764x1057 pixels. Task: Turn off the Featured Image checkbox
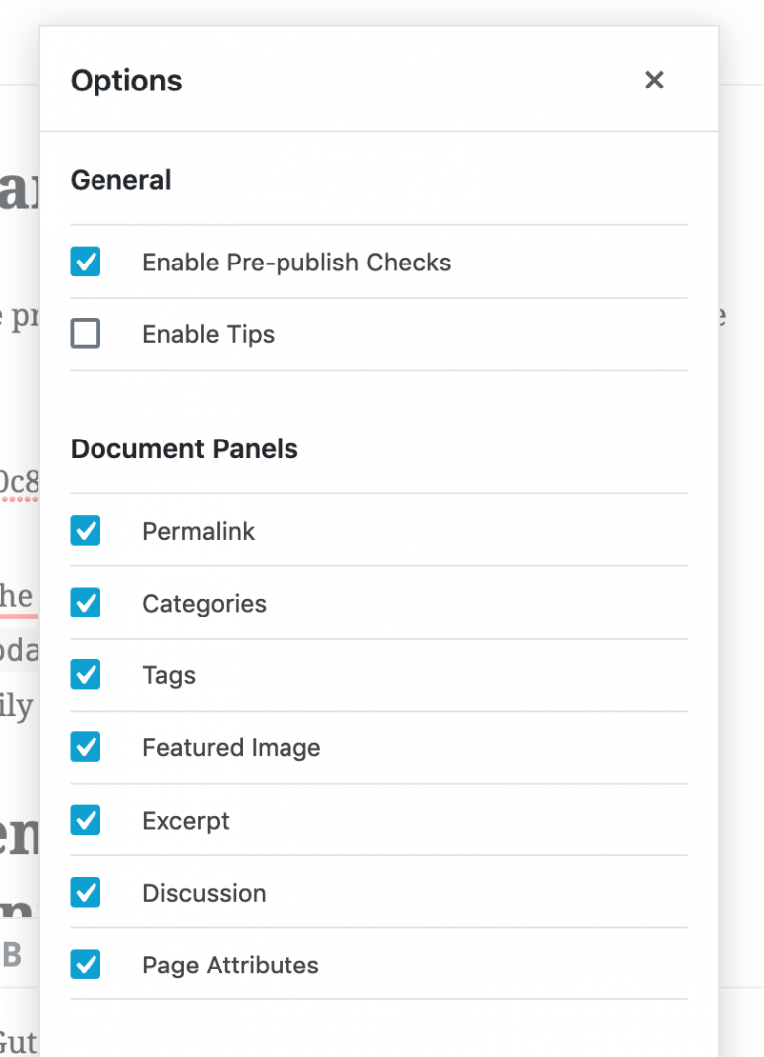point(86,747)
